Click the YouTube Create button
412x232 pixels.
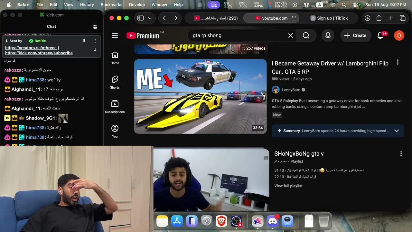coord(355,35)
